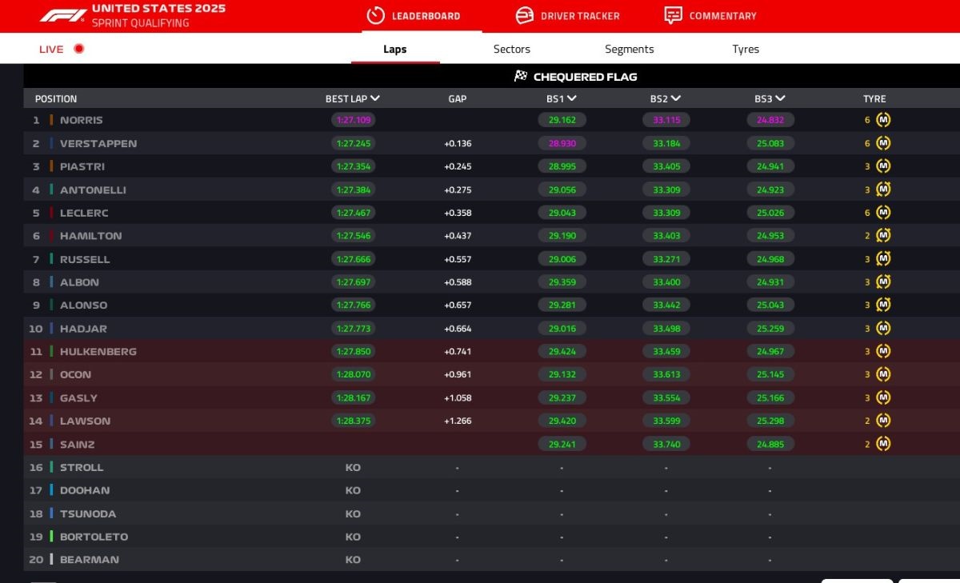
Task: Switch to the Segments tab
Action: click(x=629, y=49)
